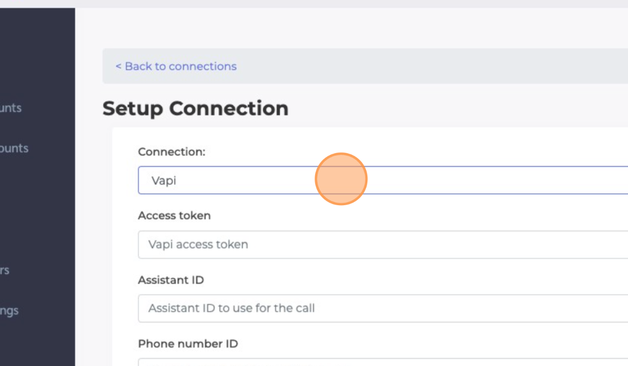Click the '<' arrow before Back to connections
628x366 pixels.
pos(118,67)
